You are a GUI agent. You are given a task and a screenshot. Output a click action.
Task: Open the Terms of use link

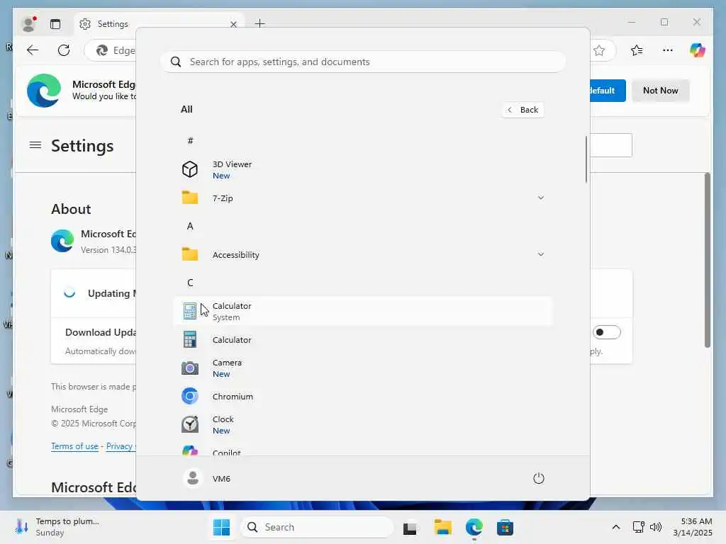pyautogui.click(x=74, y=446)
